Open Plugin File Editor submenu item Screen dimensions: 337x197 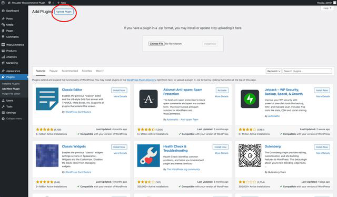click(x=11, y=94)
